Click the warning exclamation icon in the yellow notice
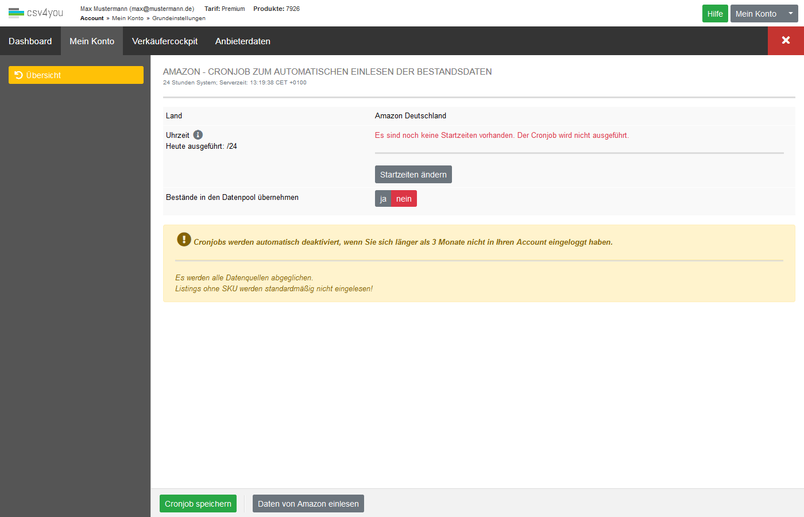804x517 pixels. coord(184,240)
